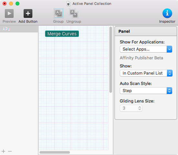The image size is (178, 155).
Task: Click the Panel header in the inspector
Action: (146, 31)
